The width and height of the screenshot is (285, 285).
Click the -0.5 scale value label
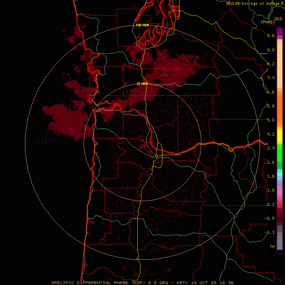269,218
